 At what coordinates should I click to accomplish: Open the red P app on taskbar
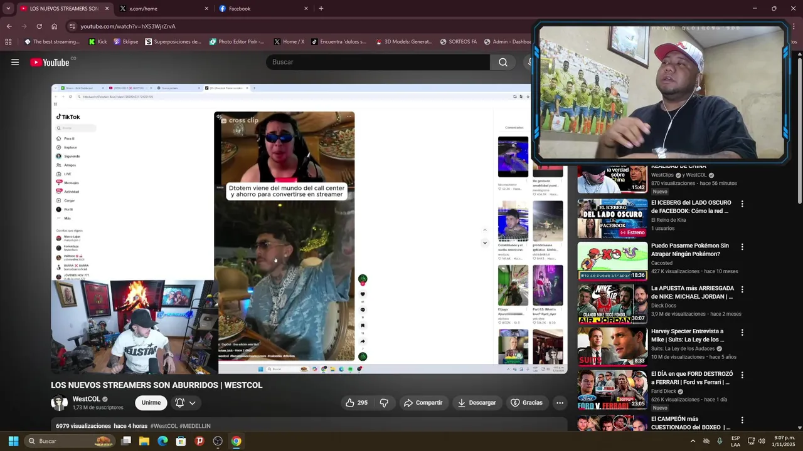[x=199, y=441]
